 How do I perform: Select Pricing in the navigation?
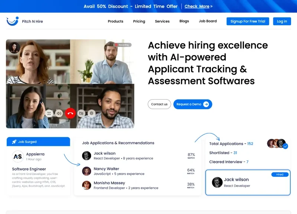tap(139, 21)
